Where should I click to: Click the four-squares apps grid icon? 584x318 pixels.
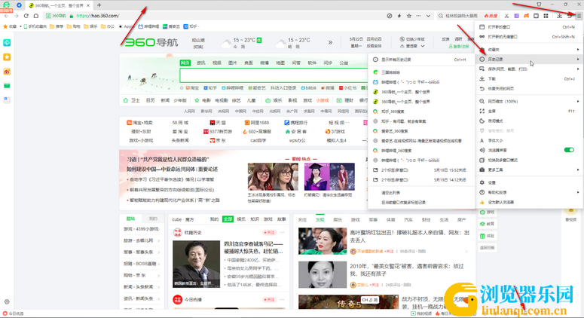[546, 16]
